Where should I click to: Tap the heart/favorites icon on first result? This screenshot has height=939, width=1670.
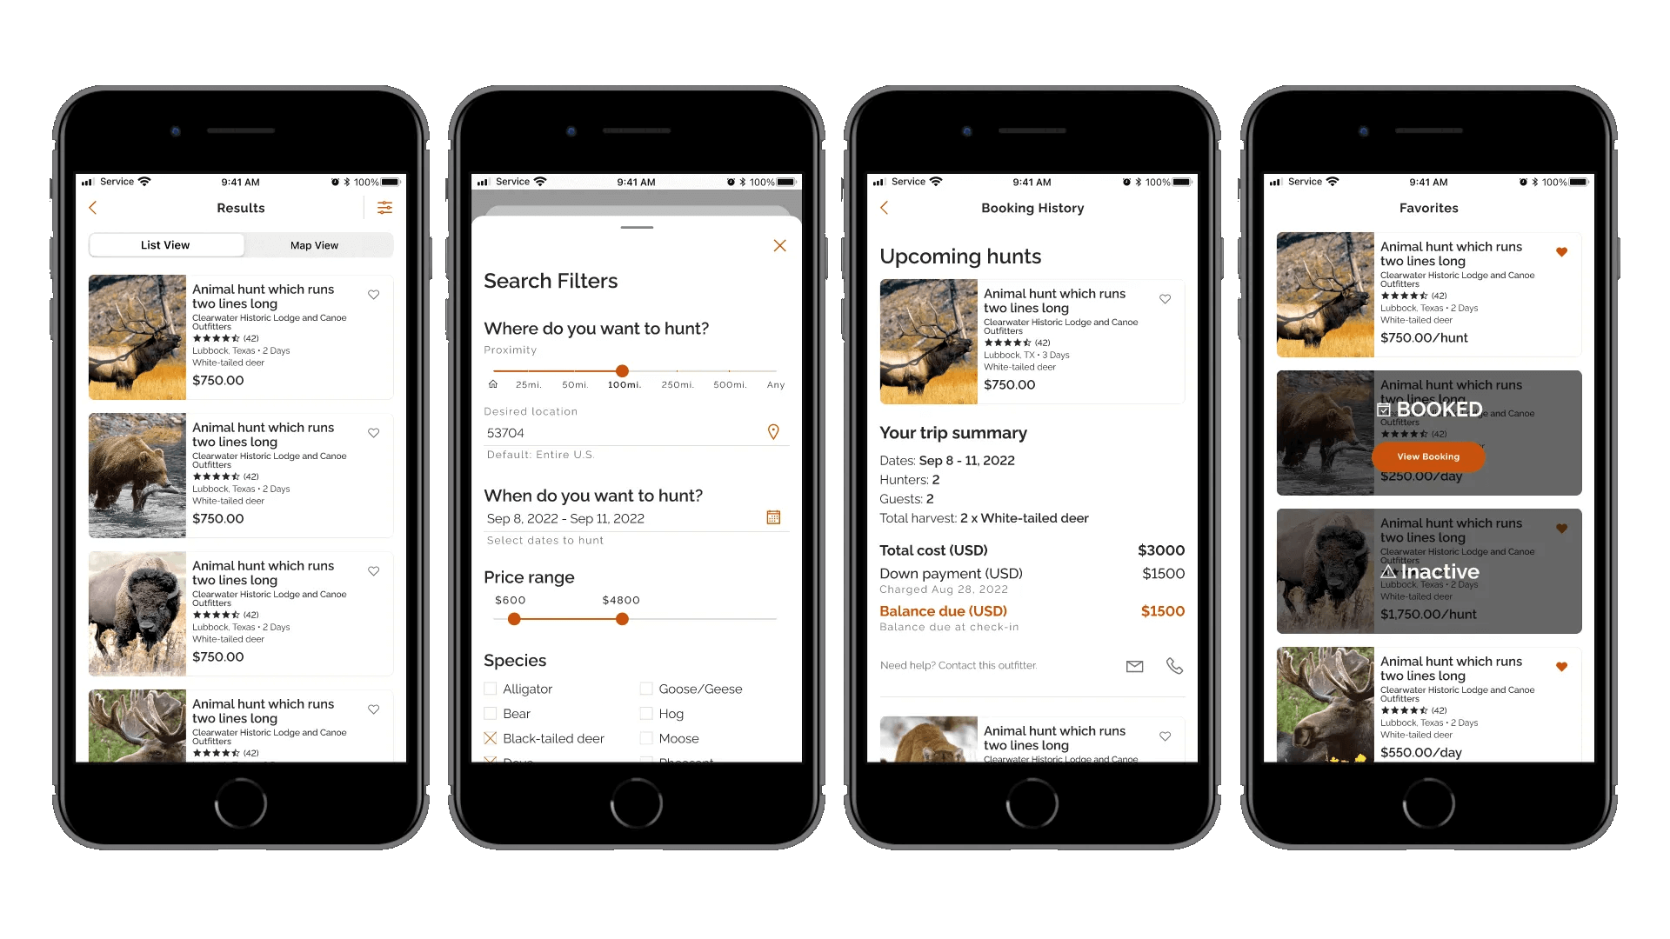(x=373, y=295)
